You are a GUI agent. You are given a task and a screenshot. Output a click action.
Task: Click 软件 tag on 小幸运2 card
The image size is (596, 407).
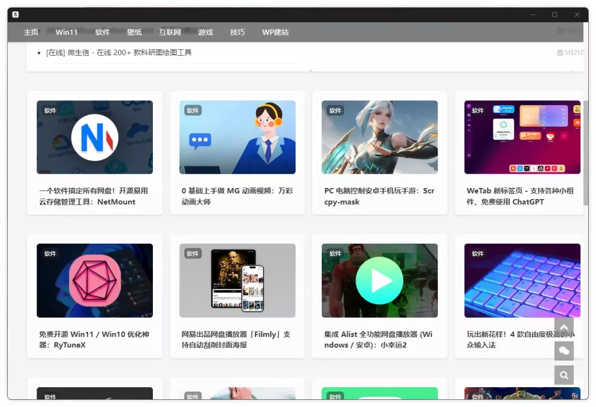tap(336, 254)
